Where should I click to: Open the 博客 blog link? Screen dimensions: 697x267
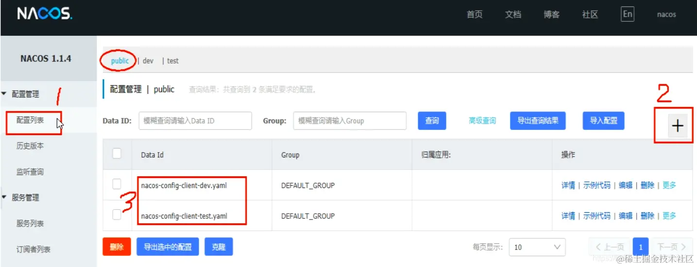tap(552, 15)
